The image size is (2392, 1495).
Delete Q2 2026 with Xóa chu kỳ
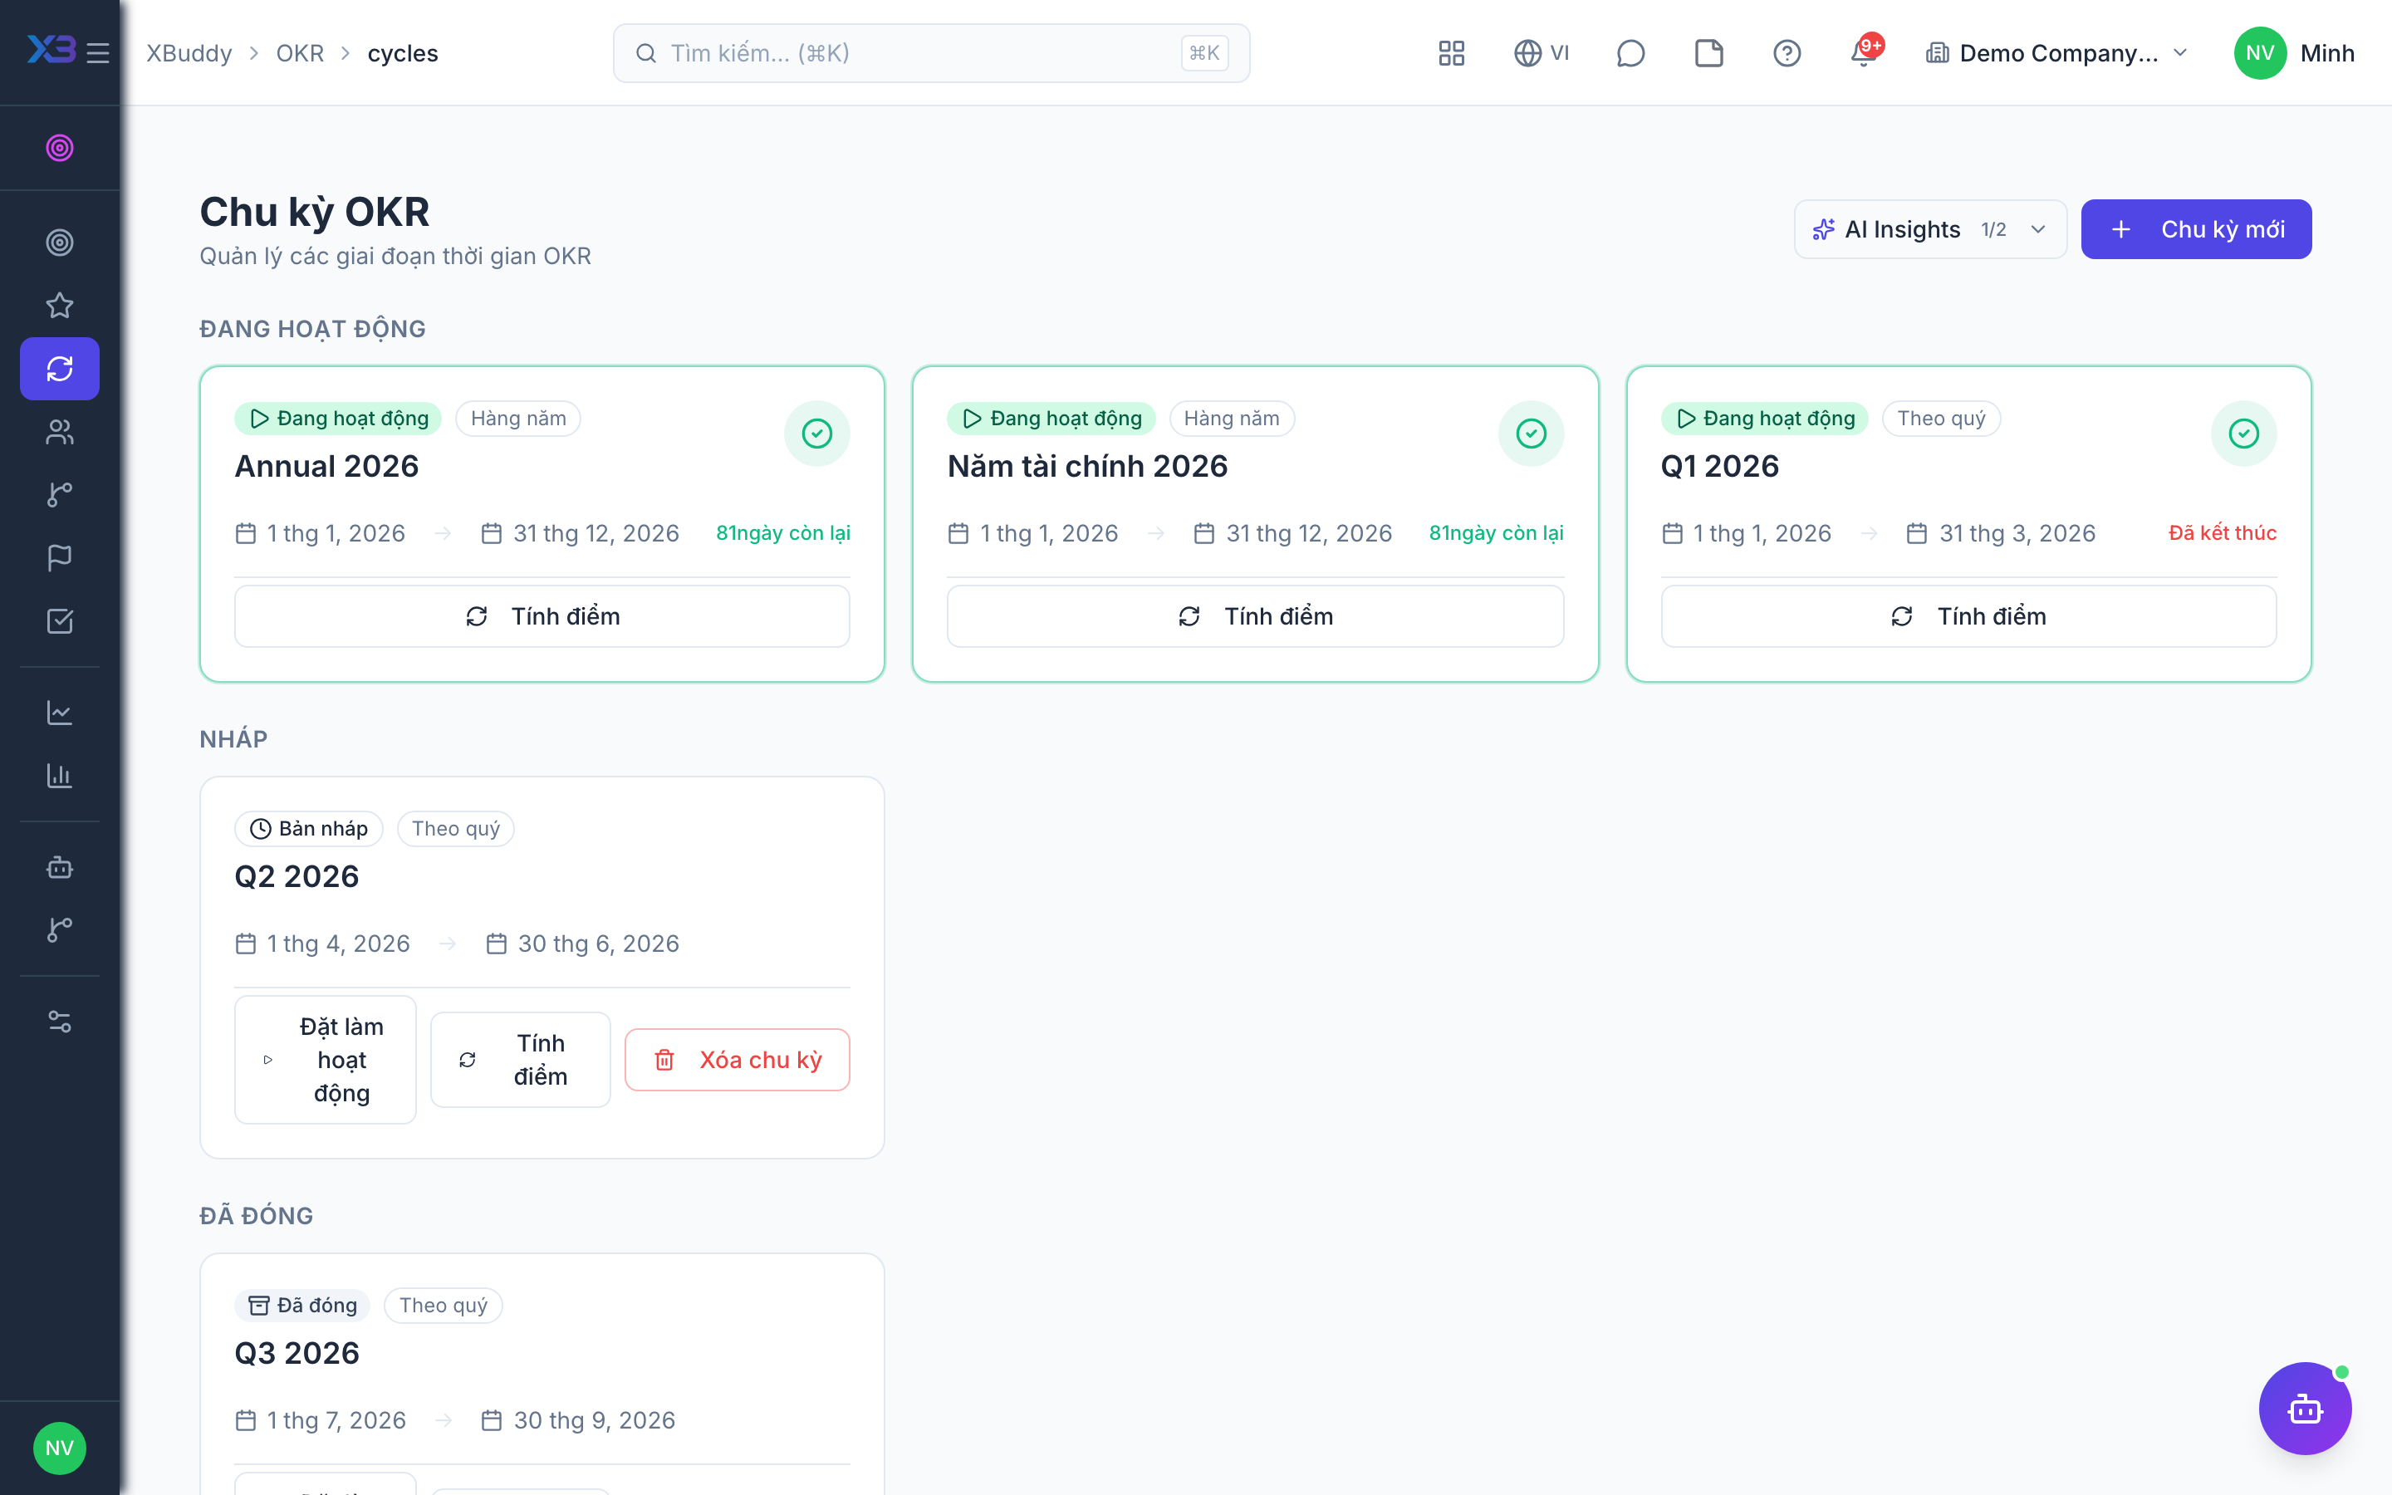coord(738,1059)
